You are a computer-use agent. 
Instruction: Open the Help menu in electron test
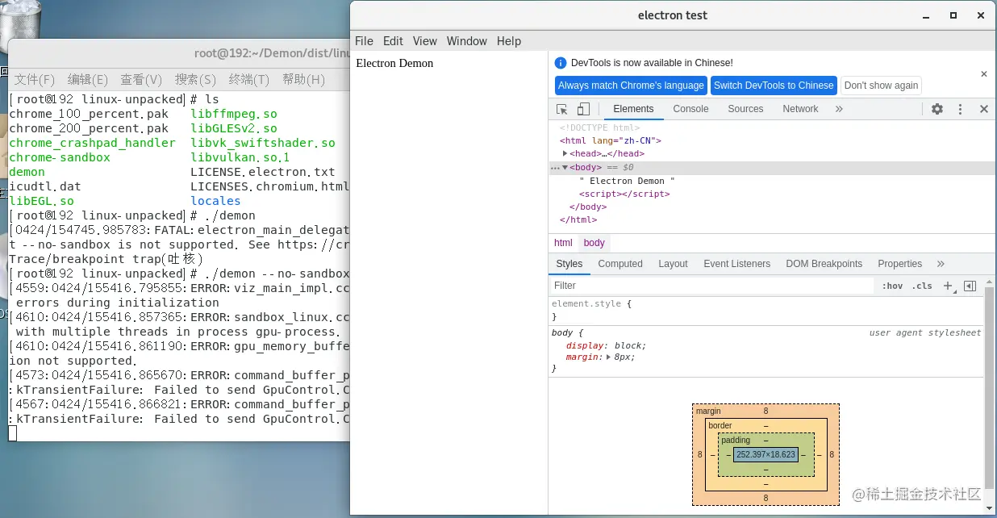coord(509,41)
